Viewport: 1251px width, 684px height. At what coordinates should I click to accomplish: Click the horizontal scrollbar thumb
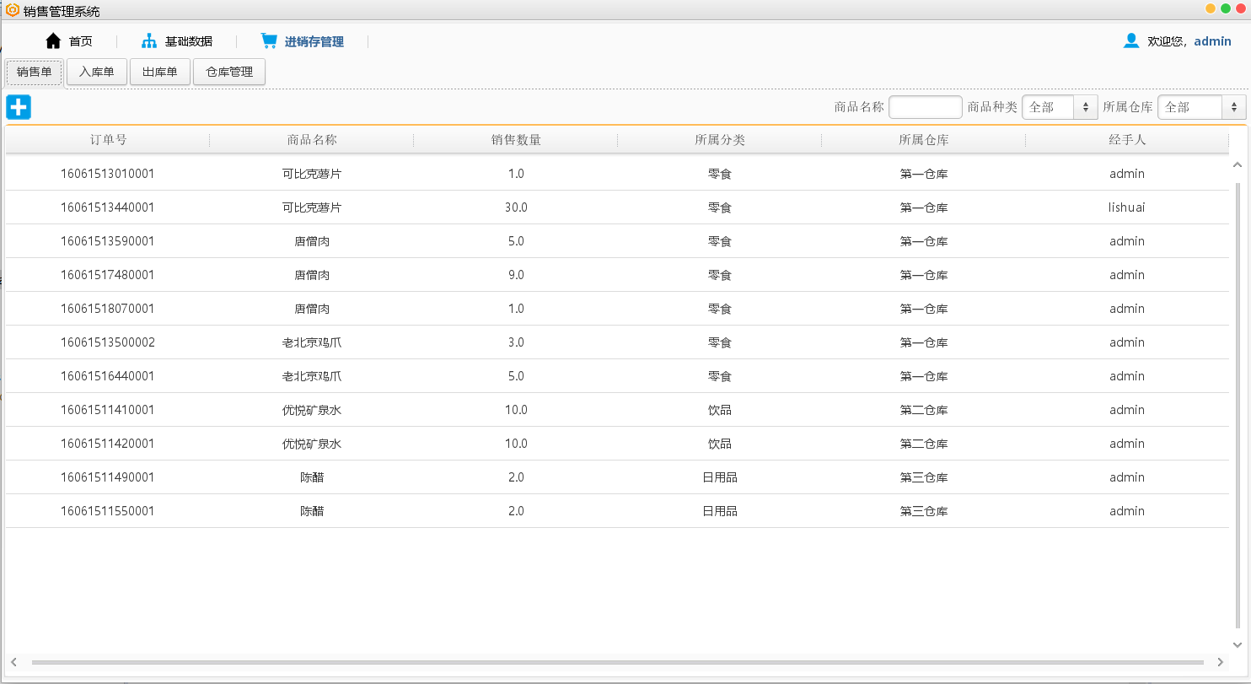(617, 662)
